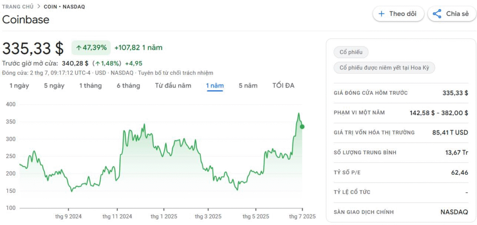Click the 400 y-axis label
Image resolution: width=477 pixels, height=225 pixels.
tap(11, 104)
